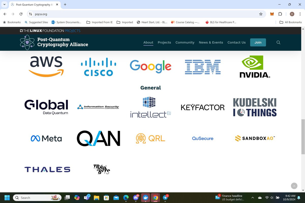Open the Windows Start menu

tap(7, 198)
